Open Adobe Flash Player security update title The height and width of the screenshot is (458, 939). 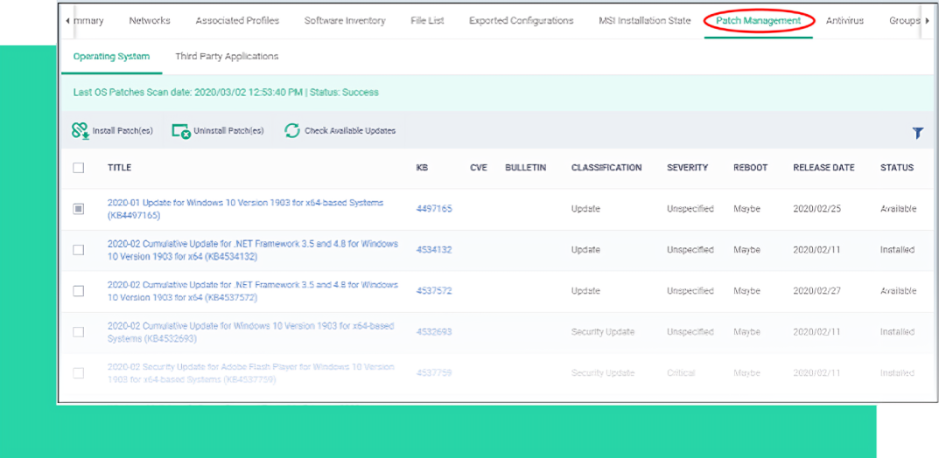pyautogui.click(x=251, y=373)
